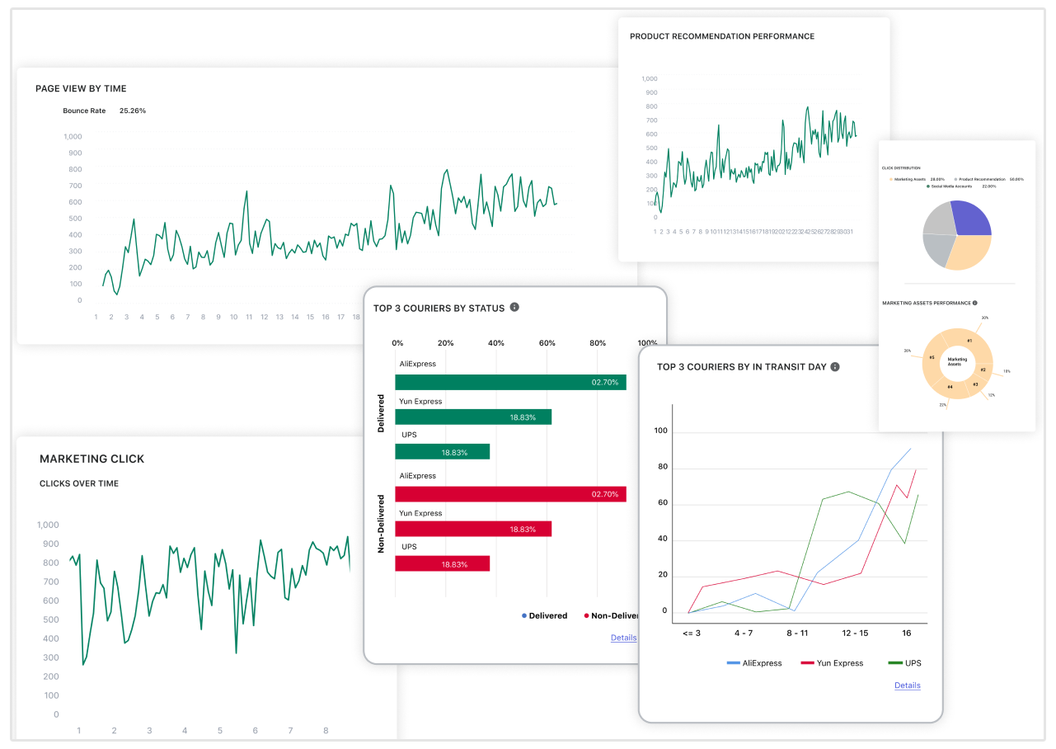Click info icon next to Marketing Assets Performance

[x=974, y=303]
